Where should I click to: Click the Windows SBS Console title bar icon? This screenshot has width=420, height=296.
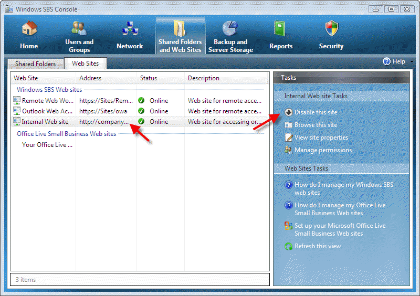[9, 9]
